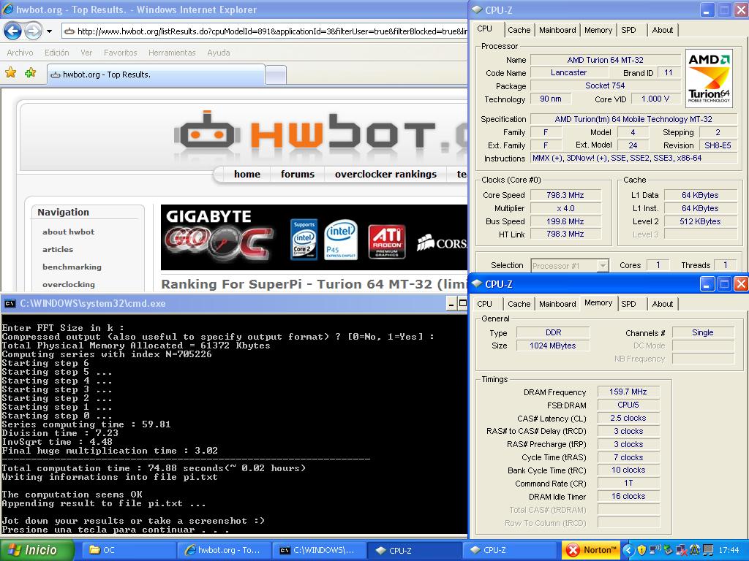Switch to hwbot.org taskbar button

[224, 551]
